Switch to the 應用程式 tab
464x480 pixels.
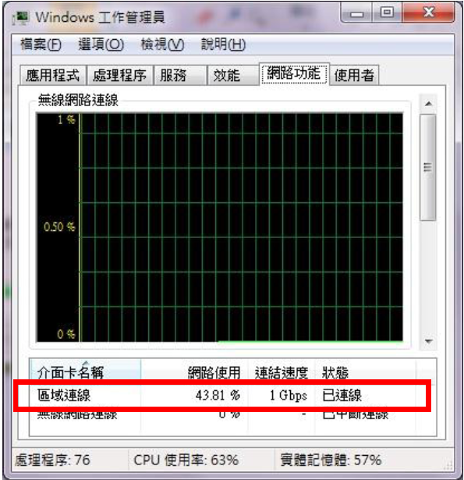pyautogui.click(x=52, y=75)
